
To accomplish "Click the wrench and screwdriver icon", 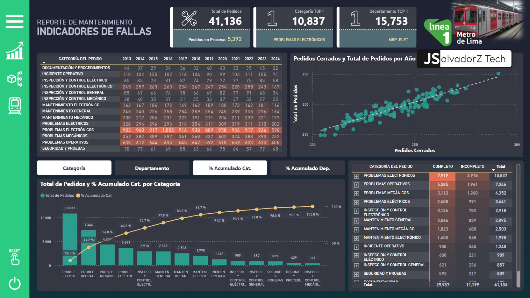I will [x=189, y=18].
